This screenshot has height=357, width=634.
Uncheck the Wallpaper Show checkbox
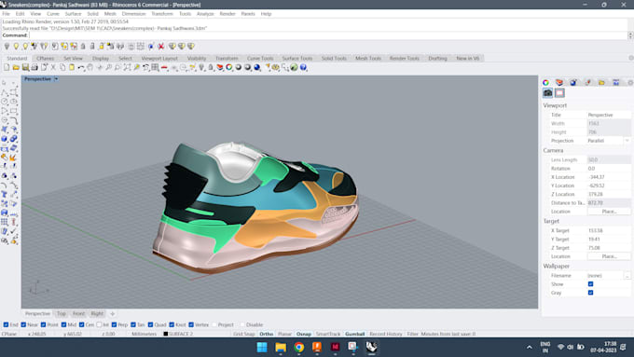point(591,284)
